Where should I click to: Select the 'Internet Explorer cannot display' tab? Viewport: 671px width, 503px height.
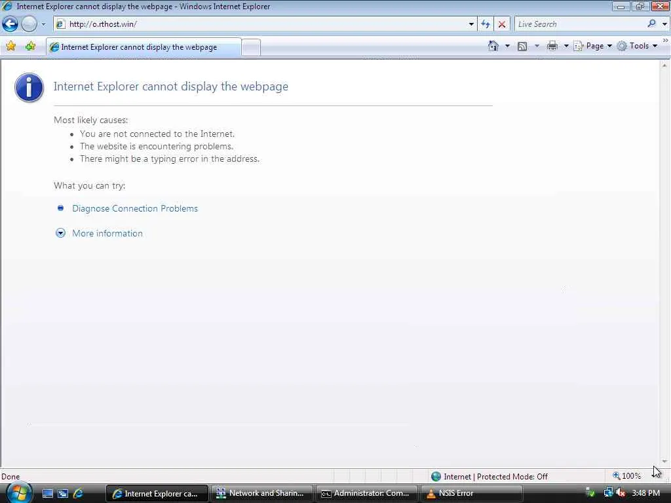click(x=144, y=47)
